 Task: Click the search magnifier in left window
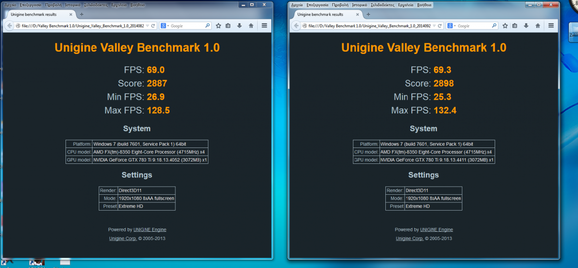pos(208,26)
